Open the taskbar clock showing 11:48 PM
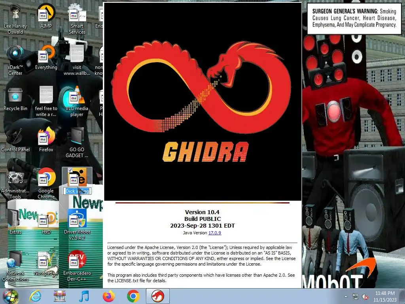Viewport: 405px width, 304px height. (x=385, y=296)
